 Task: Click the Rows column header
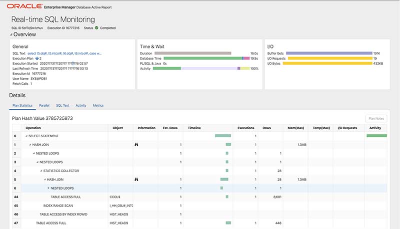pyautogui.click(x=267, y=128)
